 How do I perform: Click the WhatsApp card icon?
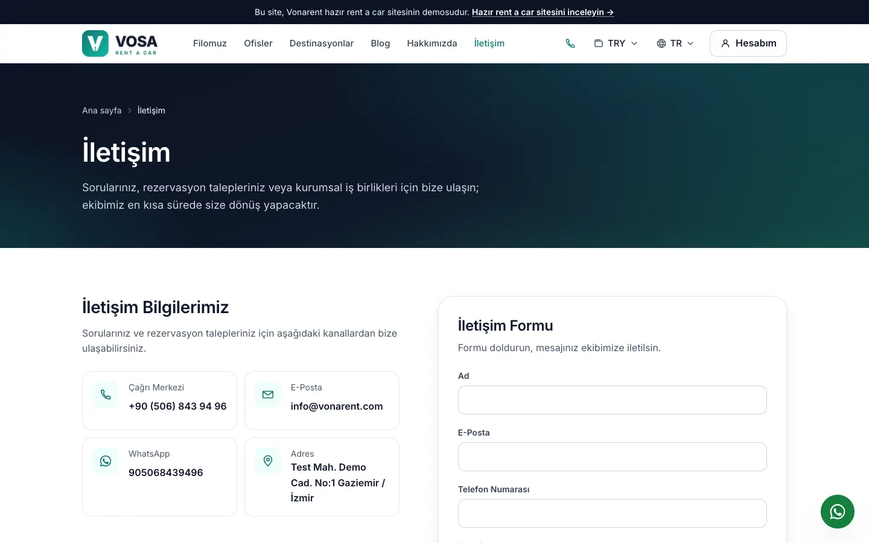click(x=106, y=461)
